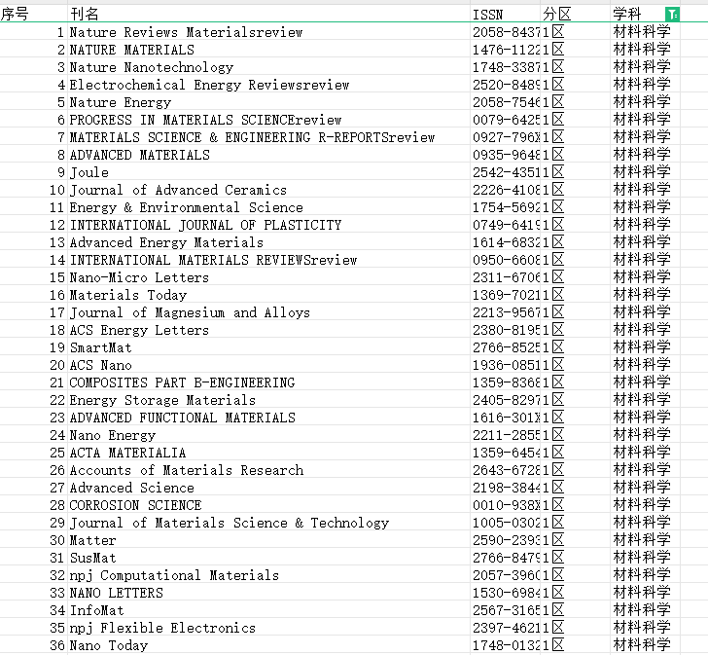Select ISSN cell 1530-6984 for NANO LETTERS
This screenshot has height=655, width=708.
(x=506, y=593)
